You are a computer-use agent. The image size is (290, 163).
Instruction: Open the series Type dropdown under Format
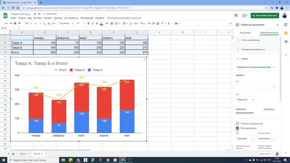pos(256,87)
